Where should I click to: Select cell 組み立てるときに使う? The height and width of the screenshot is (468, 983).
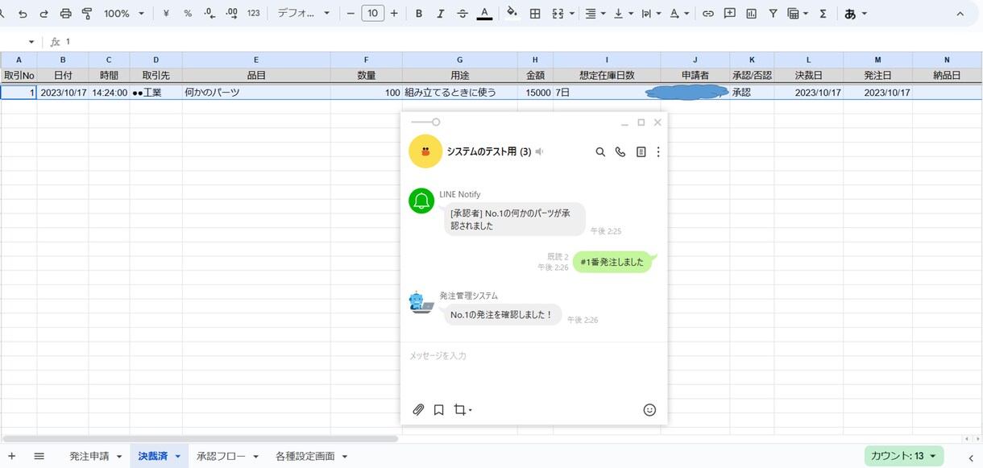tap(460, 93)
